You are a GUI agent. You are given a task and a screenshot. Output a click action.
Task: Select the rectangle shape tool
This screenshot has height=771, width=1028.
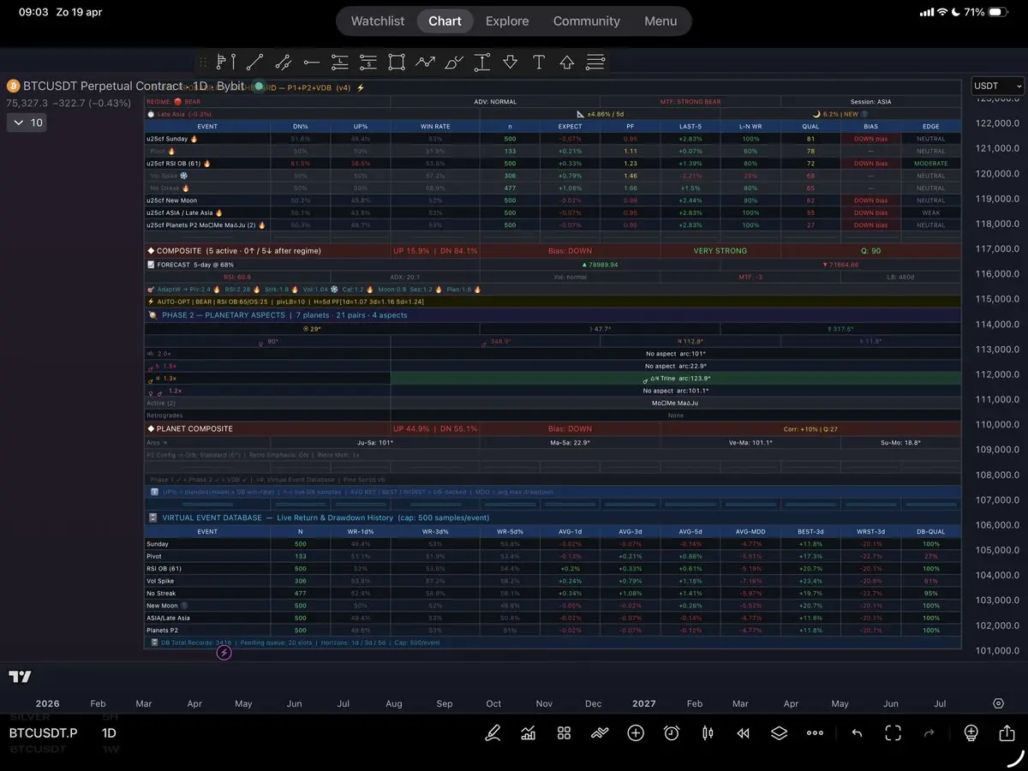396,62
